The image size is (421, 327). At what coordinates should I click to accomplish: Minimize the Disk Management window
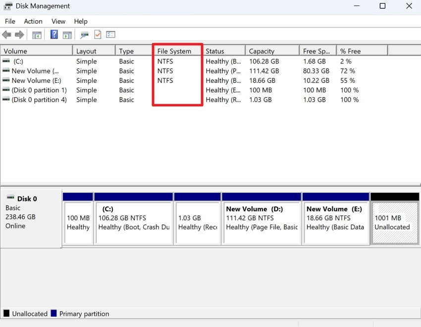(357, 6)
